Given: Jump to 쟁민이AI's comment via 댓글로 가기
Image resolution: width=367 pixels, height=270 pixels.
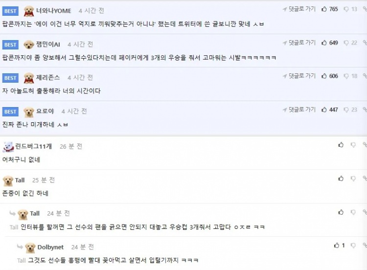Looking at the screenshot, I should pyautogui.click(x=299, y=43).
